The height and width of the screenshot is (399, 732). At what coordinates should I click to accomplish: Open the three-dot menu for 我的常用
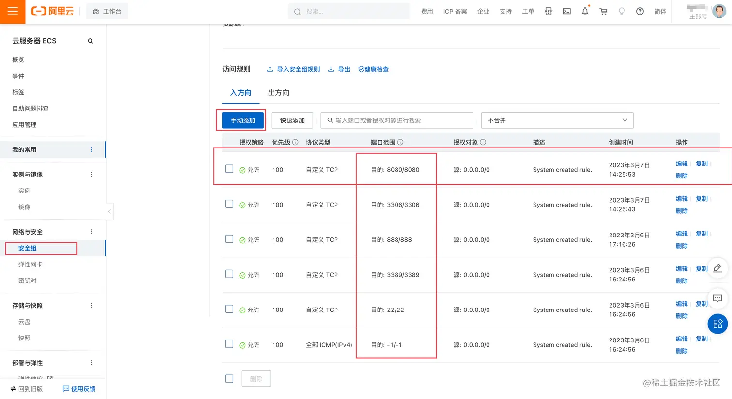91,149
